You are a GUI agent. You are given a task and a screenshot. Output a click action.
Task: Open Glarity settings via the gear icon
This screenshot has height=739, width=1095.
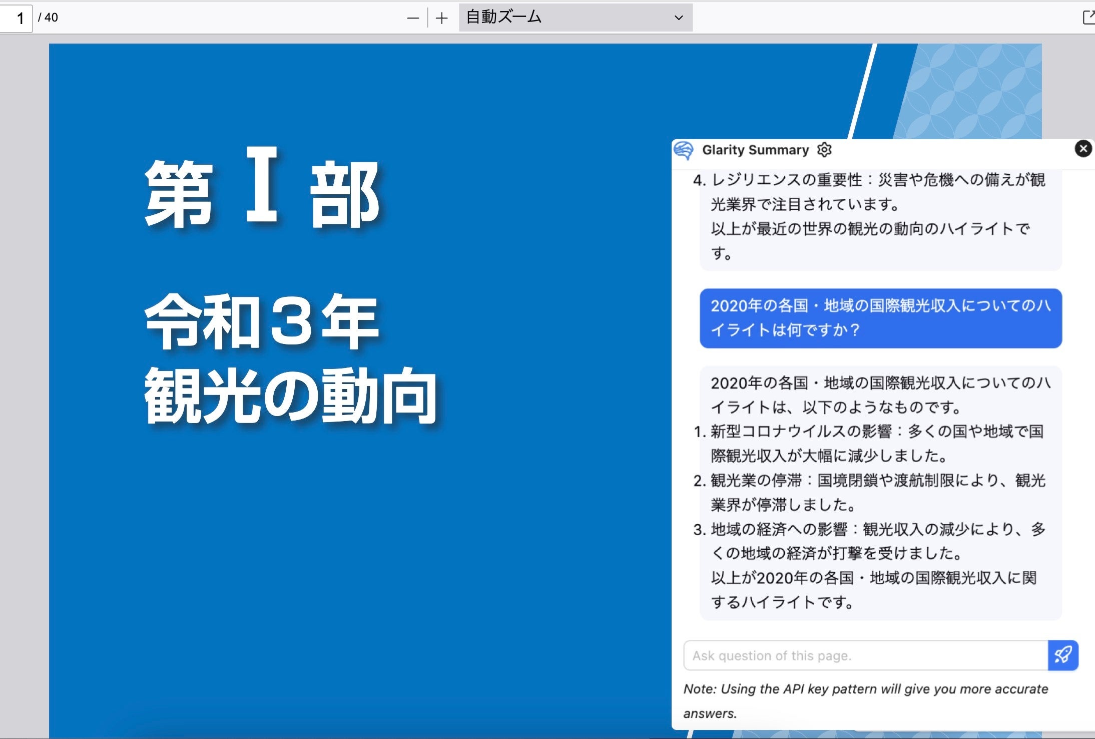click(x=824, y=150)
